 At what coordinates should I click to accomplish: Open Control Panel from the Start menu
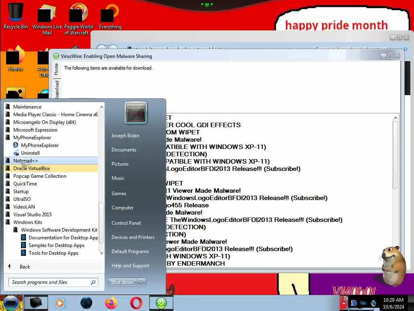(126, 223)
